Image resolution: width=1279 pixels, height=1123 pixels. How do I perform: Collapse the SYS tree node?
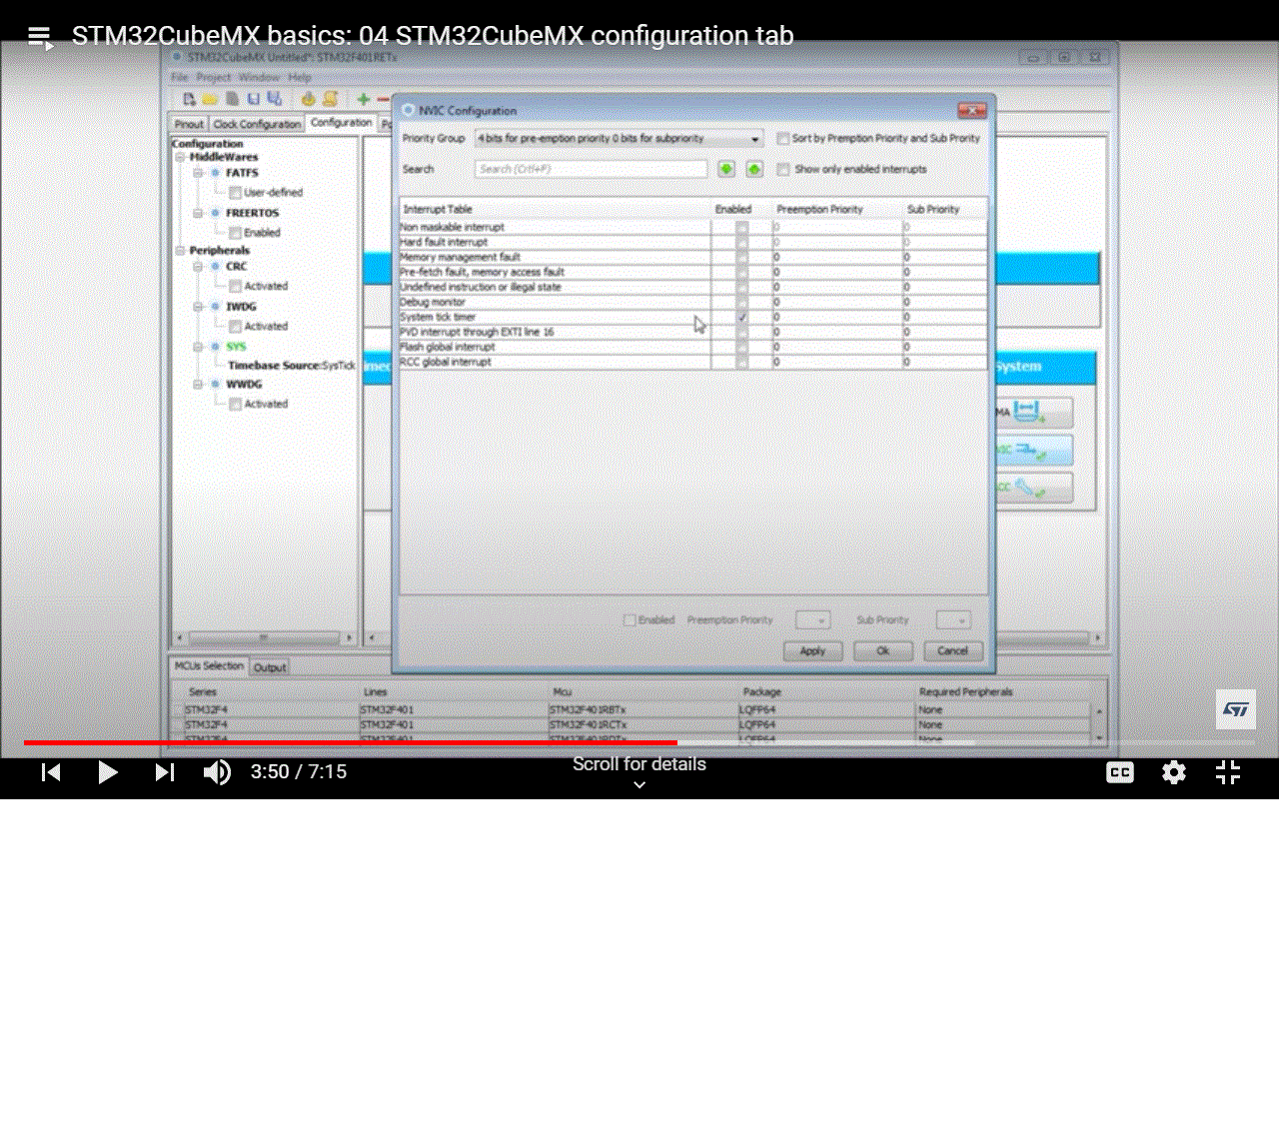tap(199, 347)
